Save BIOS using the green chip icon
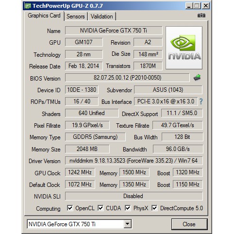The width and height of the screenshot is (234, 234). (x=197, y=78)
